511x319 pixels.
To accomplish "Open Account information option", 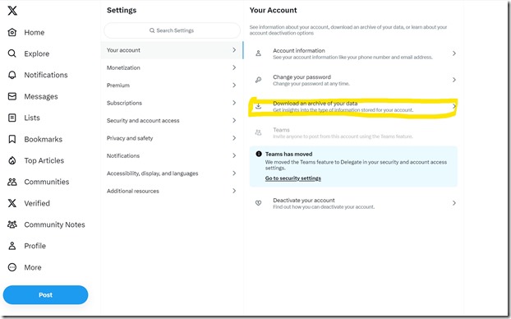I will (x=353, y=53).
